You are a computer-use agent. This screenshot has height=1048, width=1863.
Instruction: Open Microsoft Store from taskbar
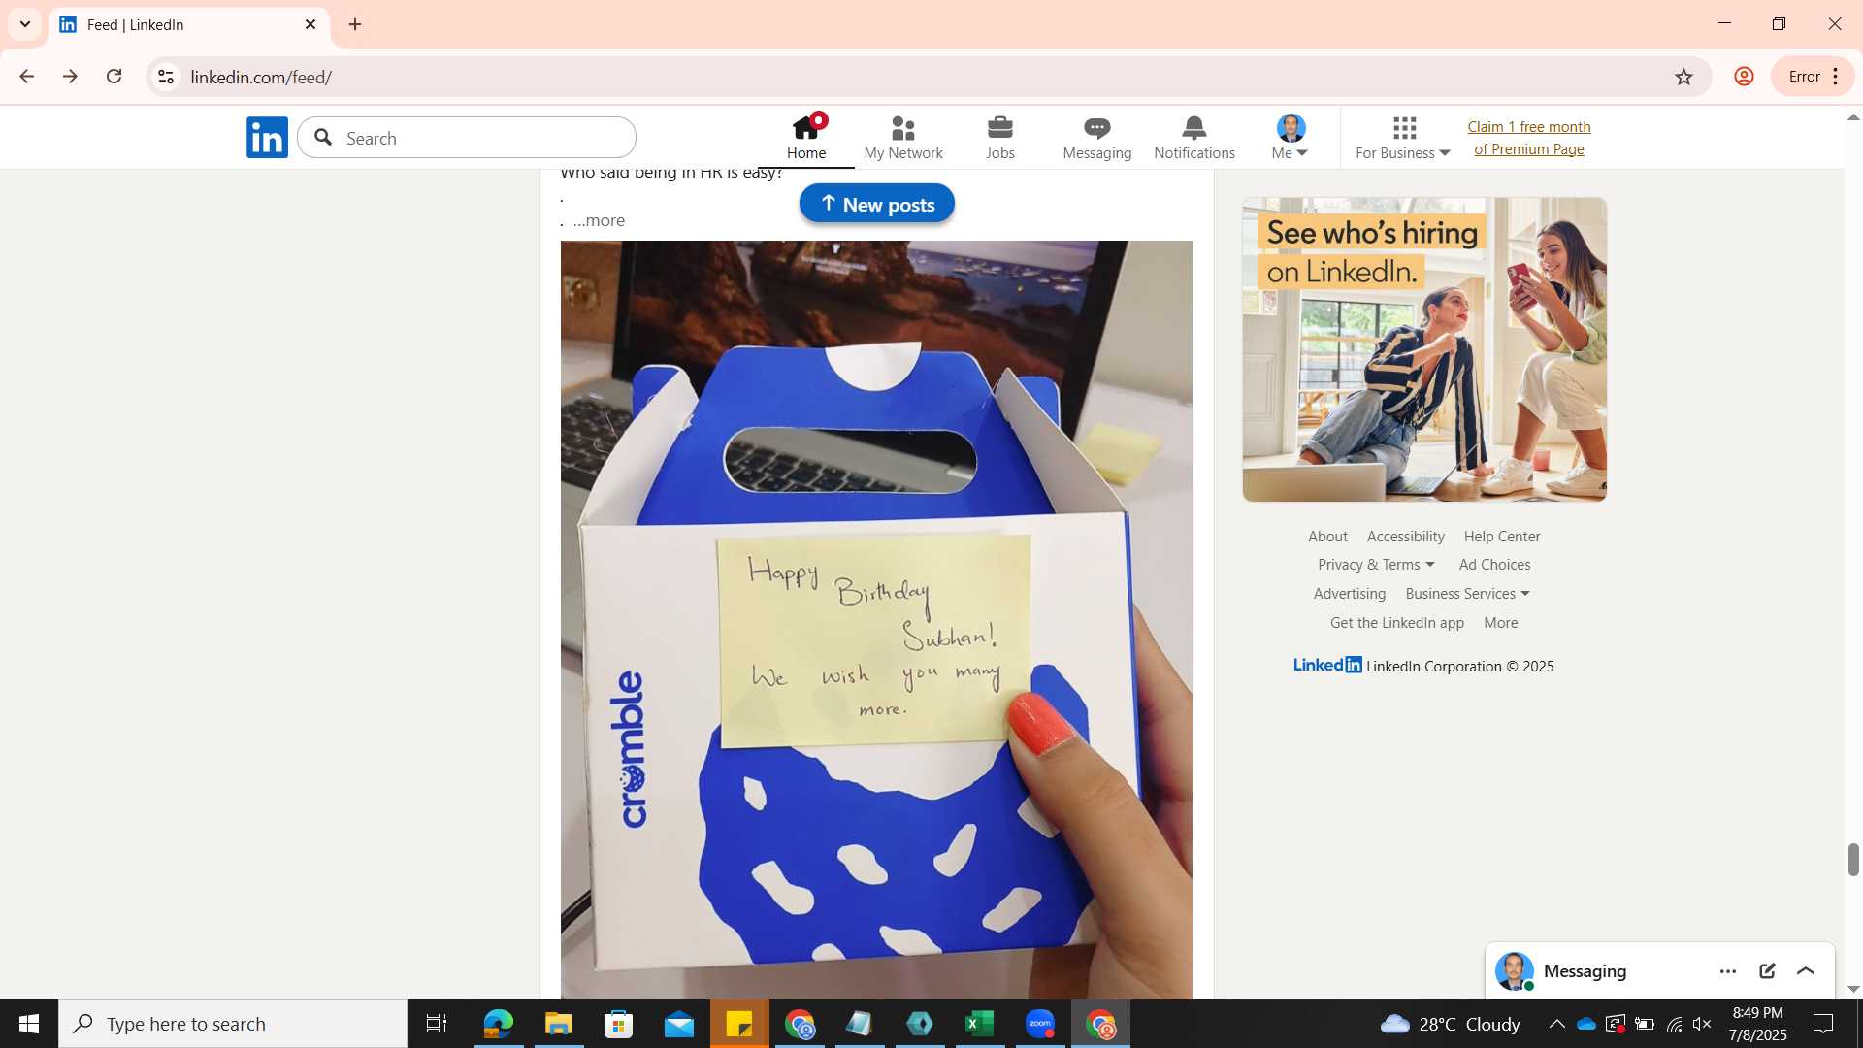pyautogui.click(x=619, y=1024)
